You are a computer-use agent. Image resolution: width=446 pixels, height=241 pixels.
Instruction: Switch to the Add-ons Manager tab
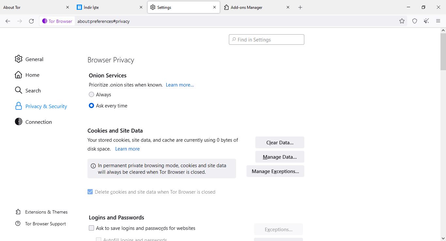(257, 7)
